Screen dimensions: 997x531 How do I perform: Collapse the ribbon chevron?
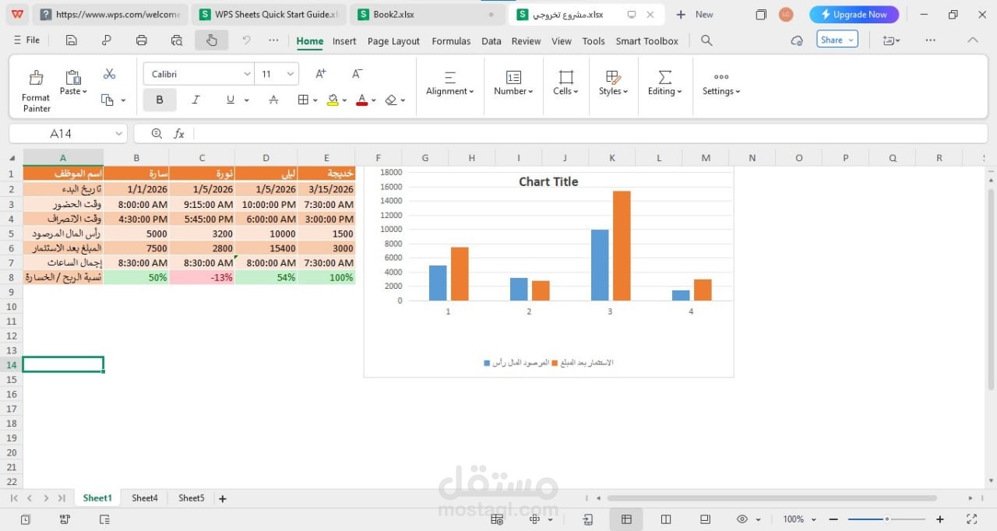972,40
